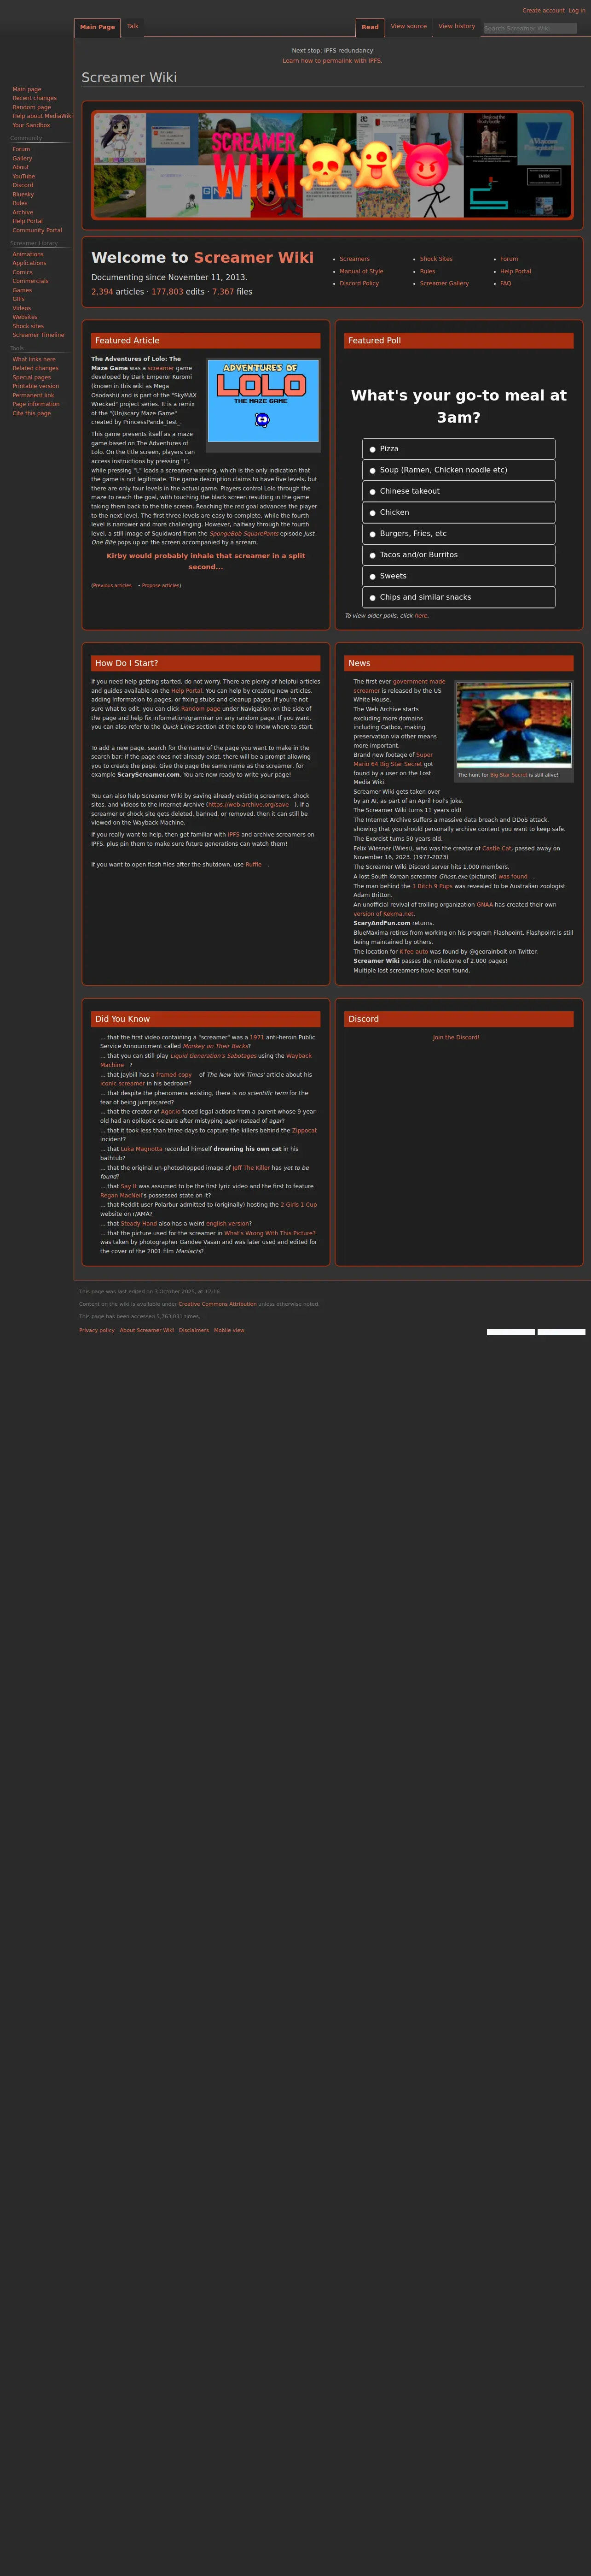Go to Special pages
Viewport: 591px width, 2576px height.
[31, 377]
